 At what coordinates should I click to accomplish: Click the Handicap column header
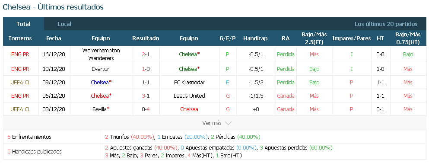tap(255, 38)
